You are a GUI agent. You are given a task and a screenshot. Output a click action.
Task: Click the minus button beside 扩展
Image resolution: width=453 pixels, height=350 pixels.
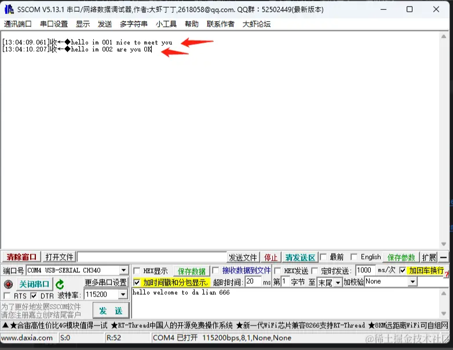click(444, 257)
